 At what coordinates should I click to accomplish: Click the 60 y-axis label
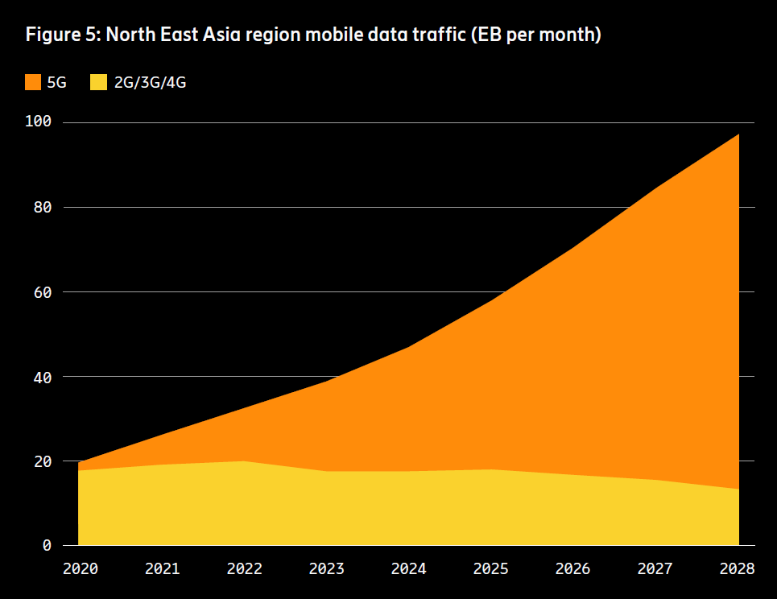(42, 291)
